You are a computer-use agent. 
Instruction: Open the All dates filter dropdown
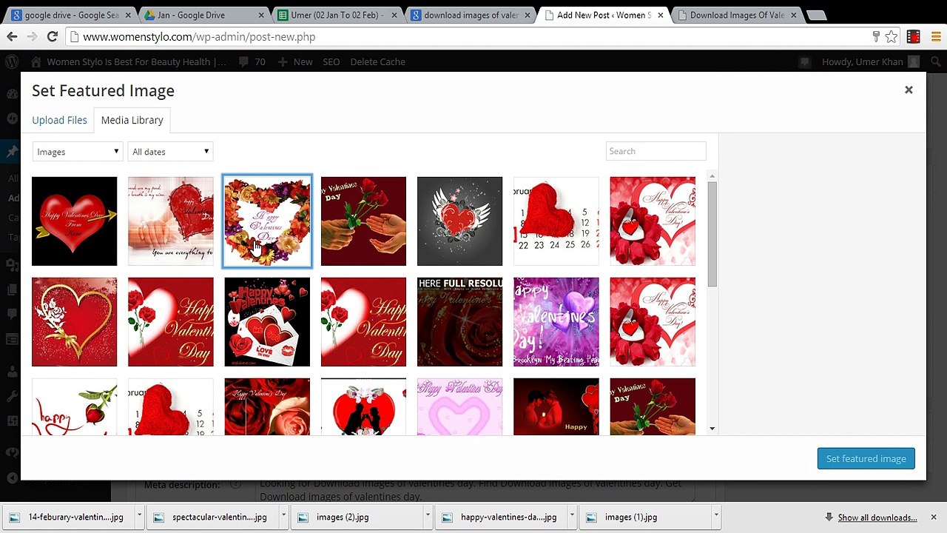[171, 152]
